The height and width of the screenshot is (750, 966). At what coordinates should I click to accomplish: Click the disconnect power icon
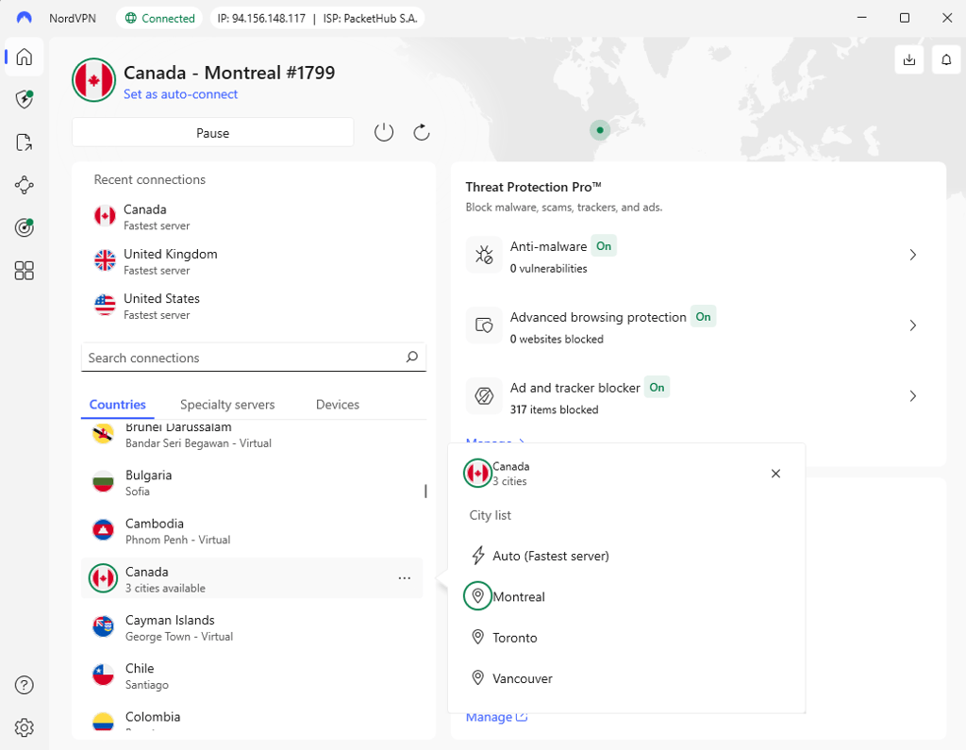384,132
